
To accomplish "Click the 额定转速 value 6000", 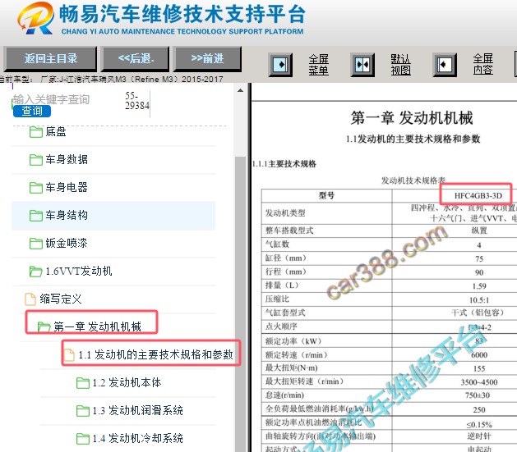I will pyautogui.click(x=479, y=355).
